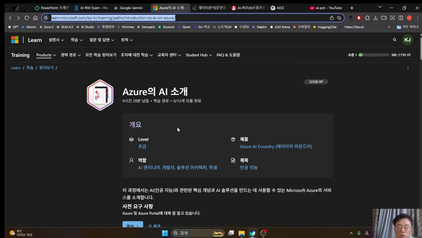422x238 pixels.
Task: Click the browser address bar URL
Action: 113,18
